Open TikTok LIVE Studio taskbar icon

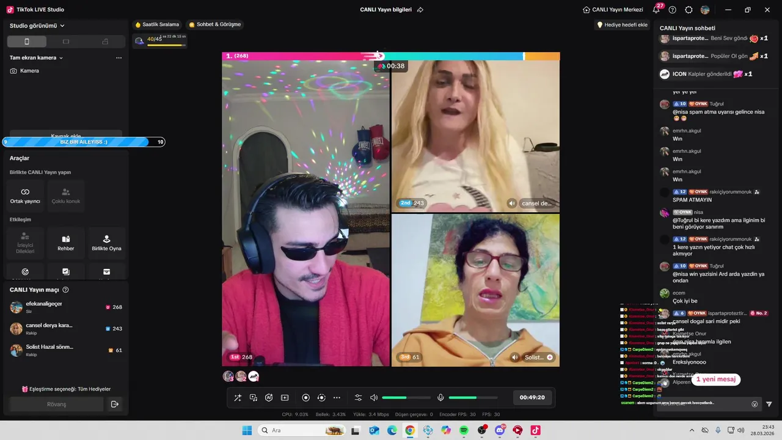pyautogui.click(x=535, y=430)
